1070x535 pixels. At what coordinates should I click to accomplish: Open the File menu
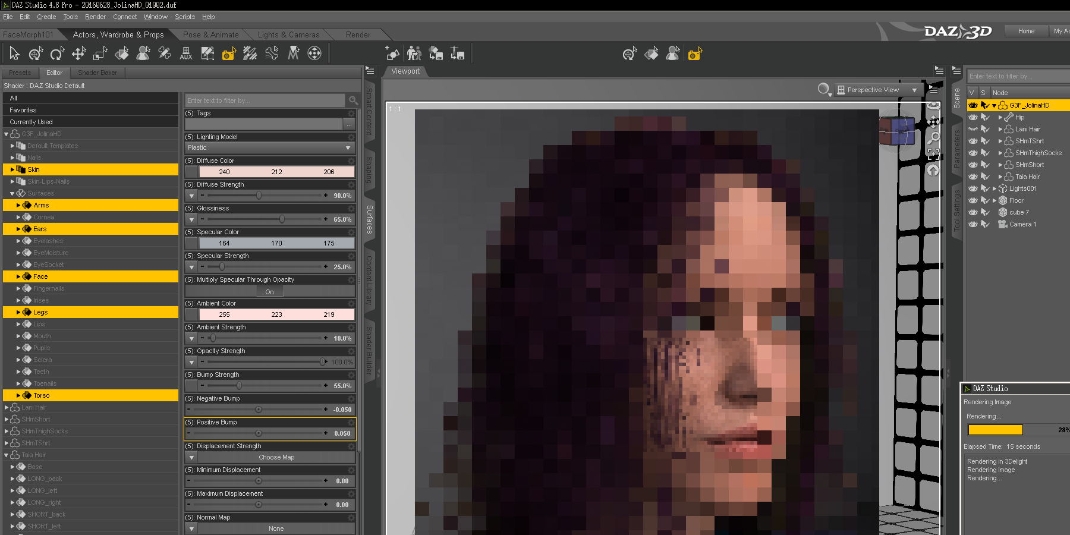[x=8, y=17]
